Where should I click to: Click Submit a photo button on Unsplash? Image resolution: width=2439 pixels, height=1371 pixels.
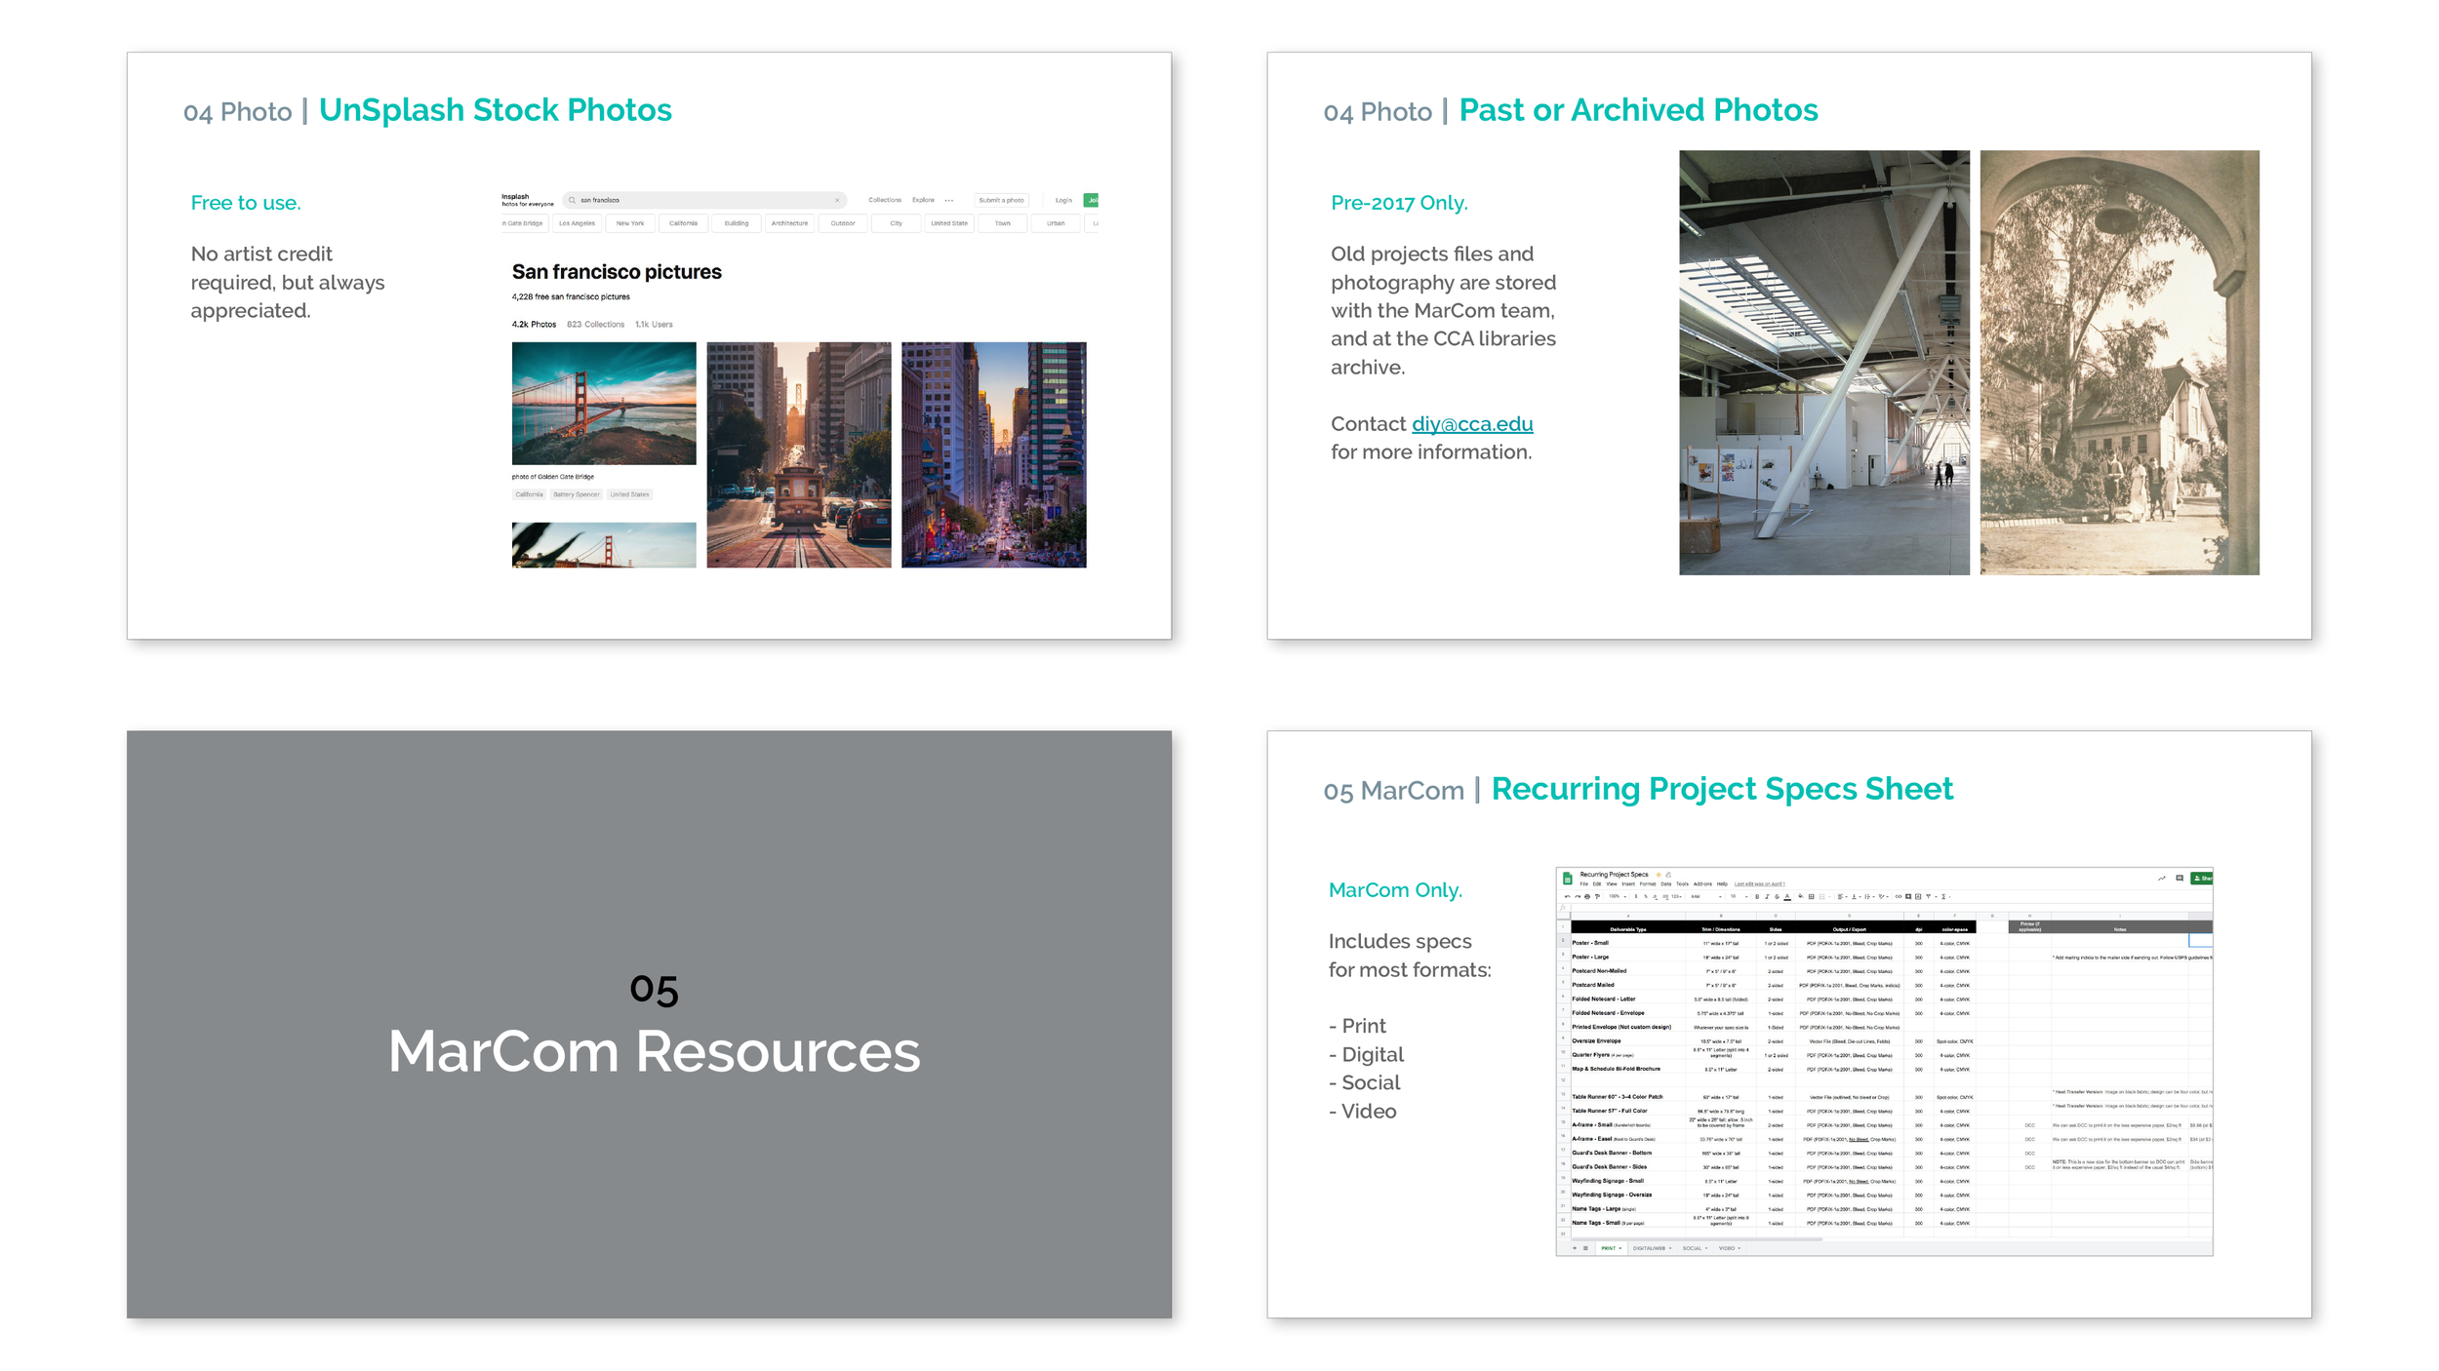click(x=1001, y=200)
